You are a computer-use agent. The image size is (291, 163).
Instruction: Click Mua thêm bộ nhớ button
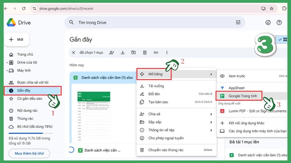29,154
